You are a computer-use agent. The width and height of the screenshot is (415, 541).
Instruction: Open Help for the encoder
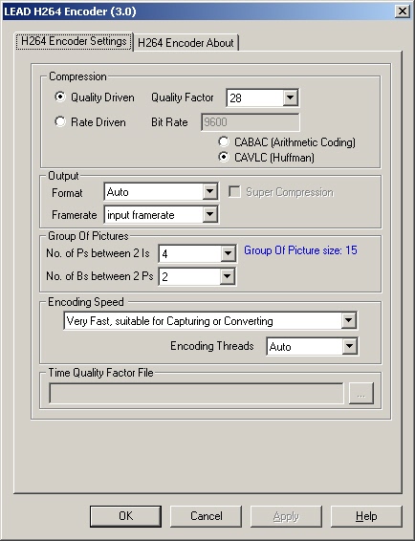[366, 516]
